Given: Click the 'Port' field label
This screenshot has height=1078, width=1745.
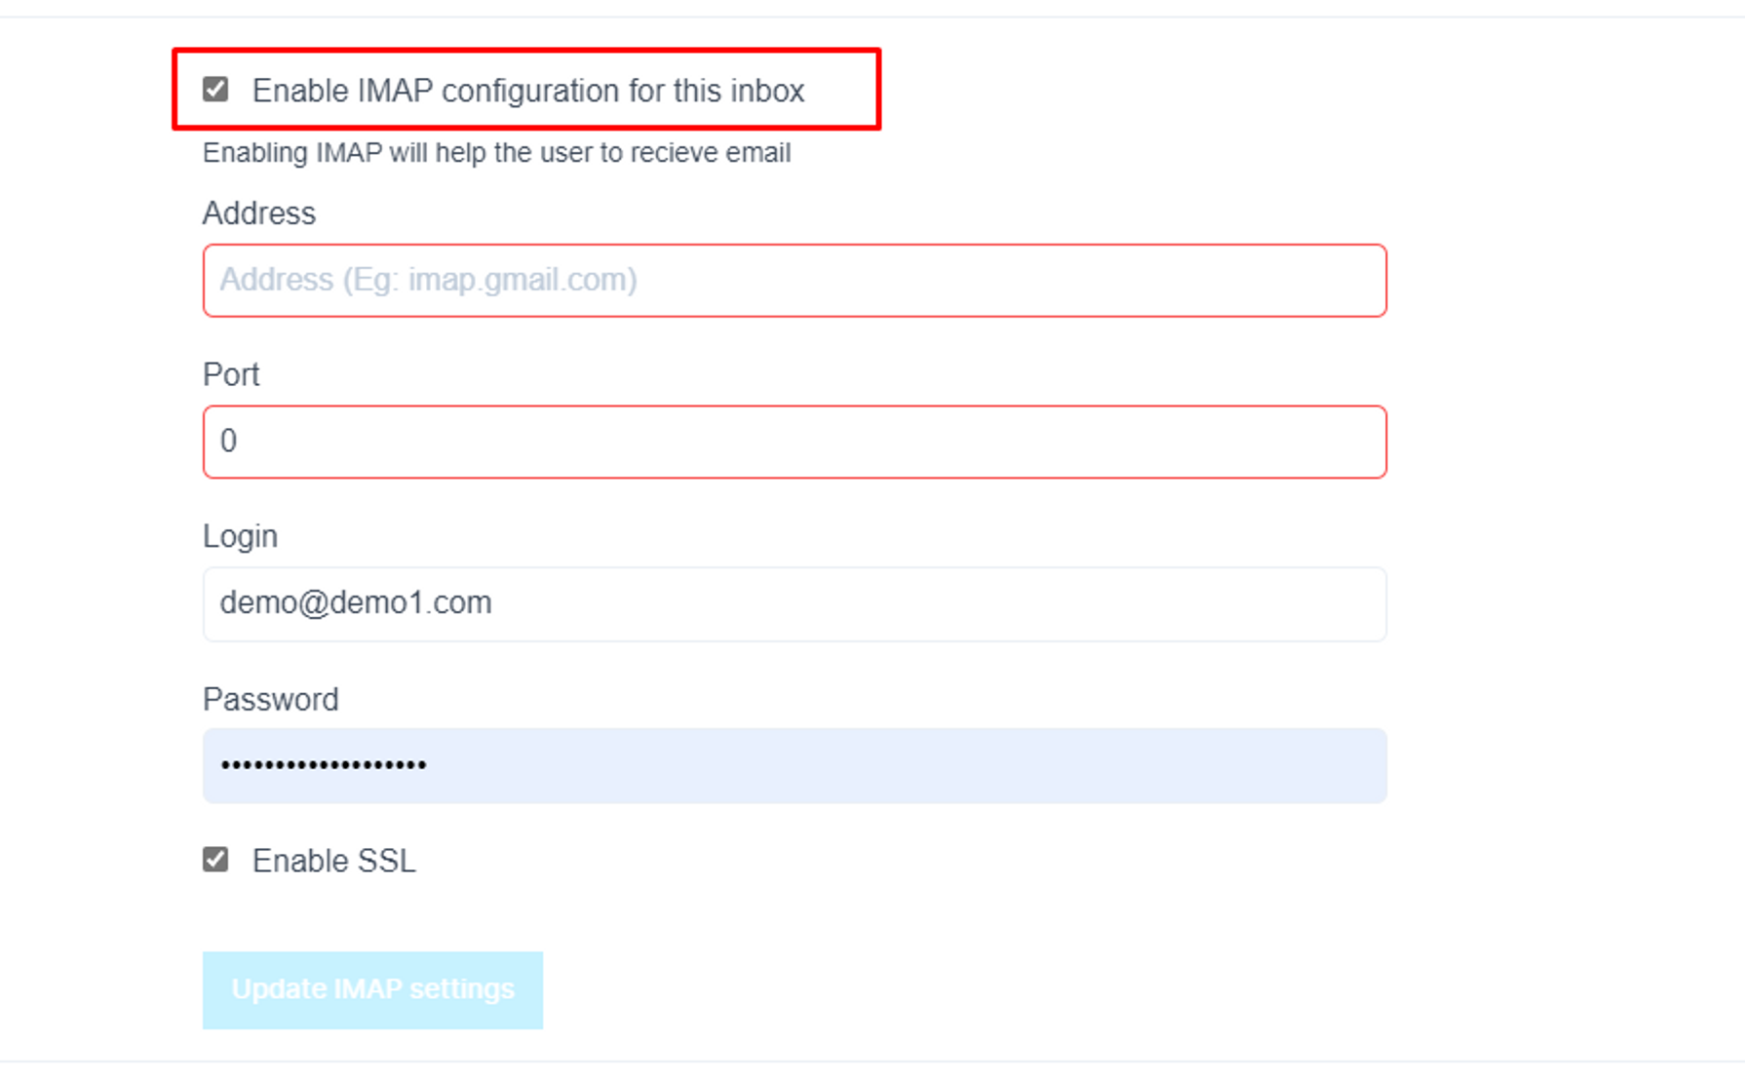Looking at the screenshot, I should (x=231, y=374).
